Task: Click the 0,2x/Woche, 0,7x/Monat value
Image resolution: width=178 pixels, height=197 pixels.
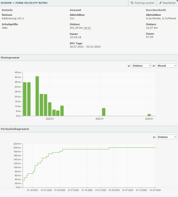Action: pos(161,18)
